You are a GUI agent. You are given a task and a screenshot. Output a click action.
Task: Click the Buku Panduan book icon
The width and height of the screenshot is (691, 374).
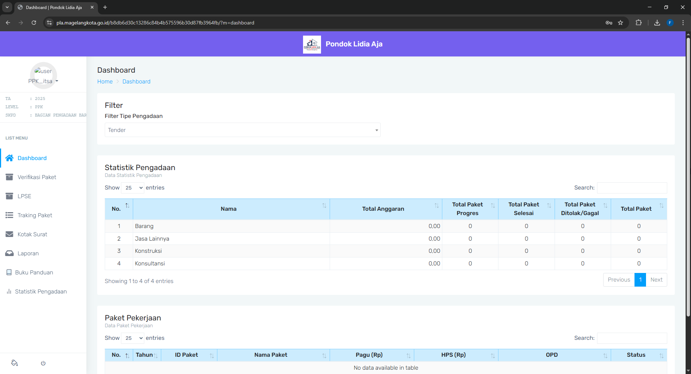pos(9,272)
